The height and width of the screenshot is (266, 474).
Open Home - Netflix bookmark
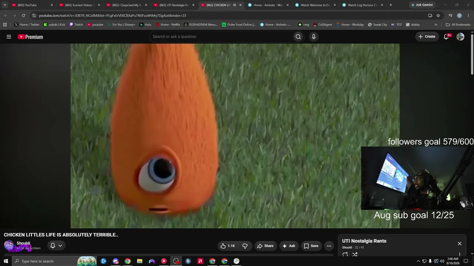pos(168,25)
